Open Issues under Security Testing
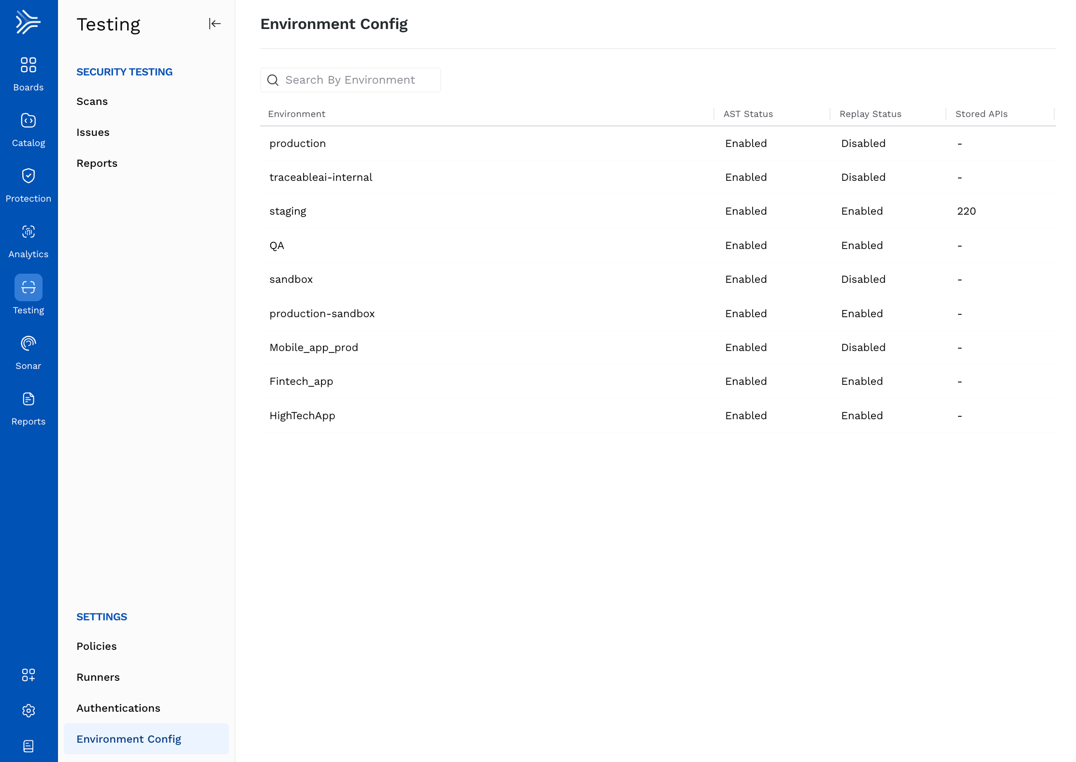 tap(93, 132)
